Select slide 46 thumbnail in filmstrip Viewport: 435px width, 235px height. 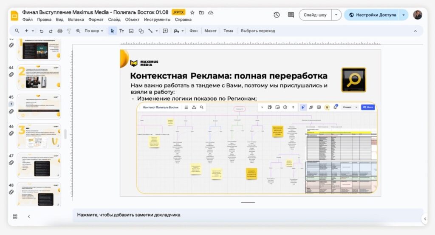(39, 136)
